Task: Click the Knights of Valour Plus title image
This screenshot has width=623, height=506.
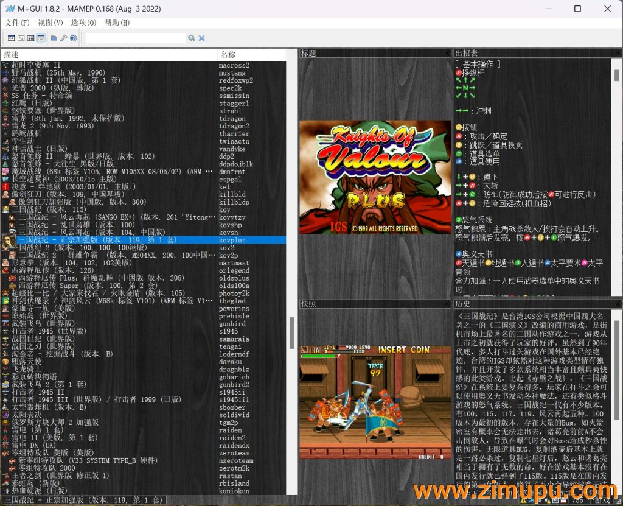Action: [x=375, y=177]
